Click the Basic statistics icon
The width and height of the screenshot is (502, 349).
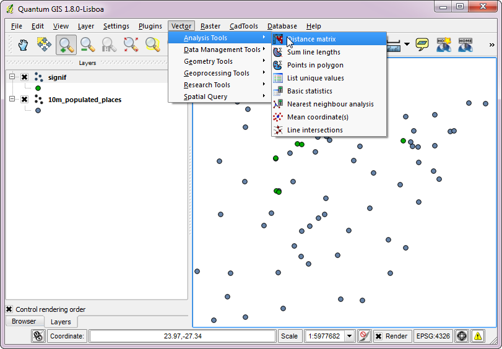click(278, 91)
